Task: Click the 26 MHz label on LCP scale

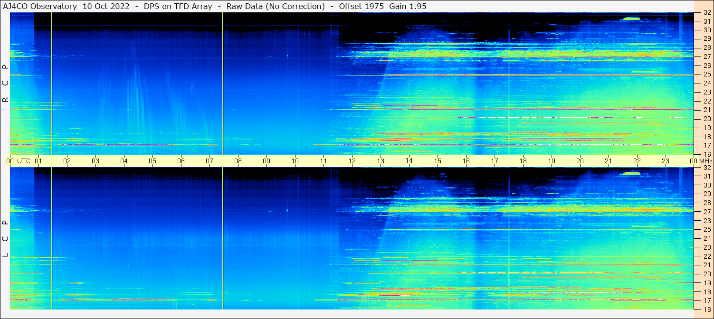Action: coord(707,221)
